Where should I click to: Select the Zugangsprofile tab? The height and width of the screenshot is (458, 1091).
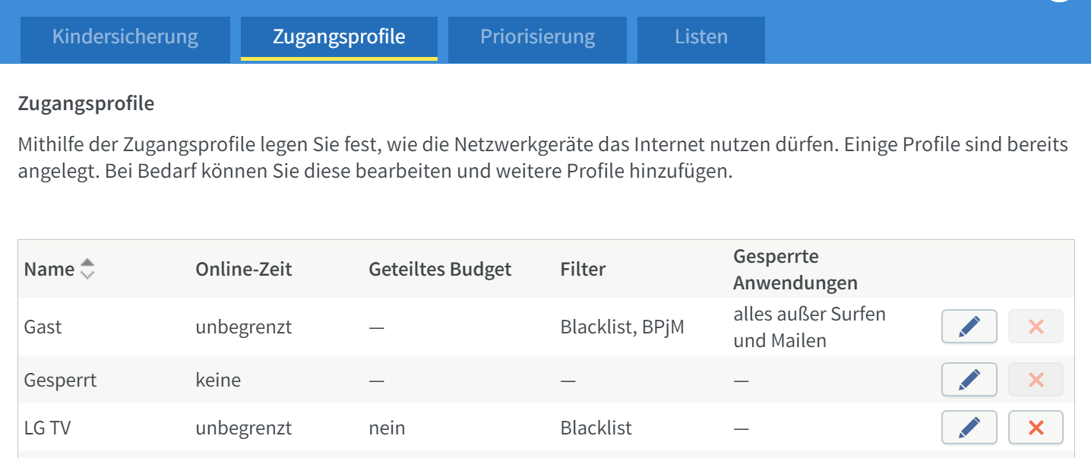[x=339, y=37]
